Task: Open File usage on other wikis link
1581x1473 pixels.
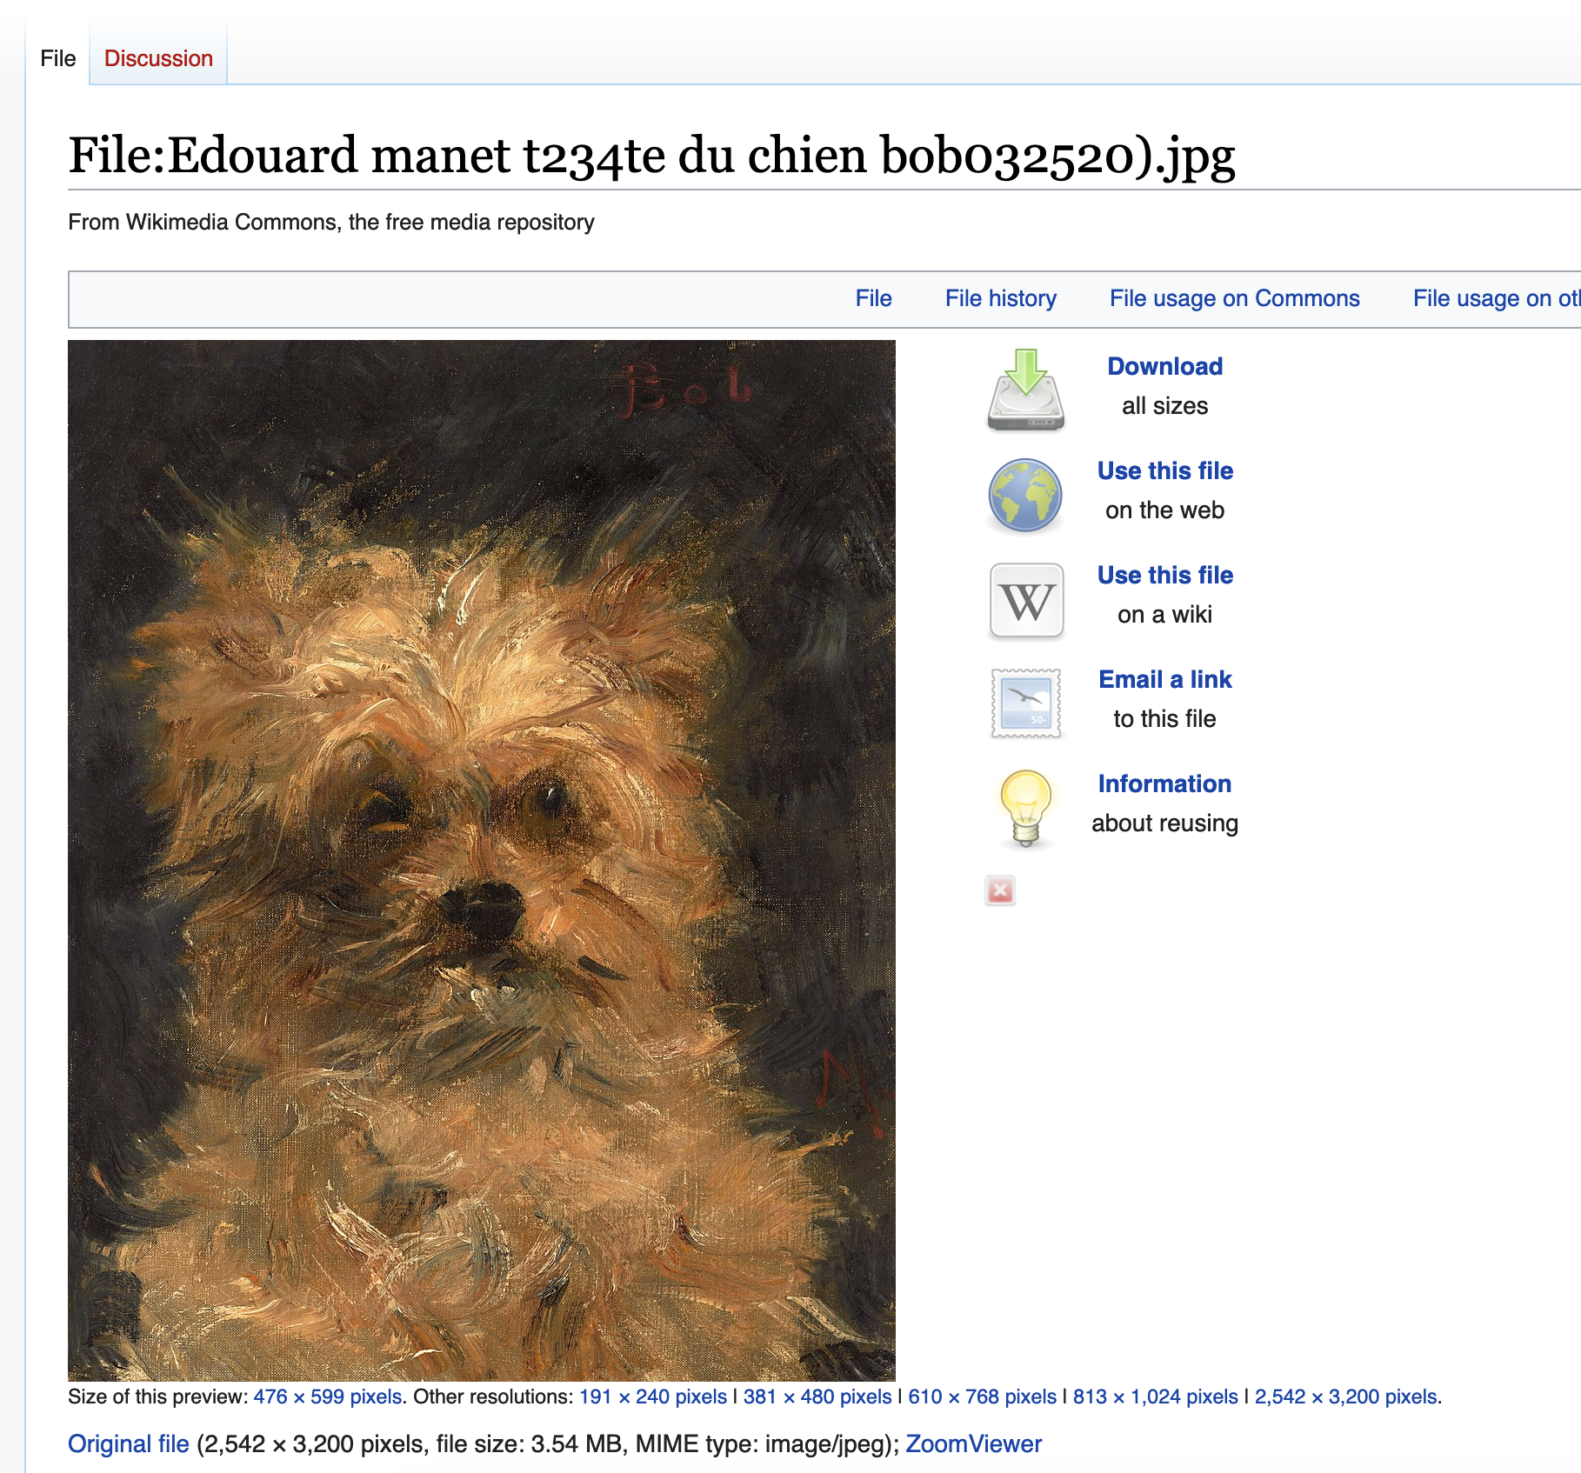Action: click(1497, 298)
